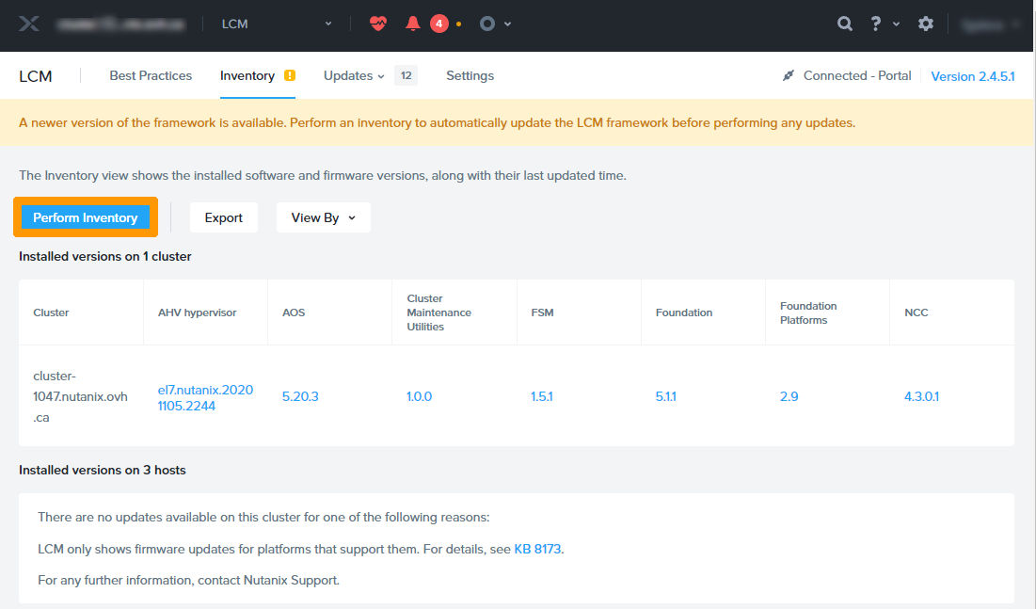Click the Inventory warning badge icon
This screenshot has height=609, width=1036.
290,75
